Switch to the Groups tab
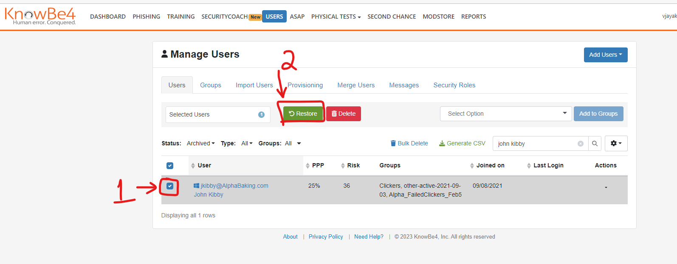This screenshot has width=677, height=264. [211, 85]
